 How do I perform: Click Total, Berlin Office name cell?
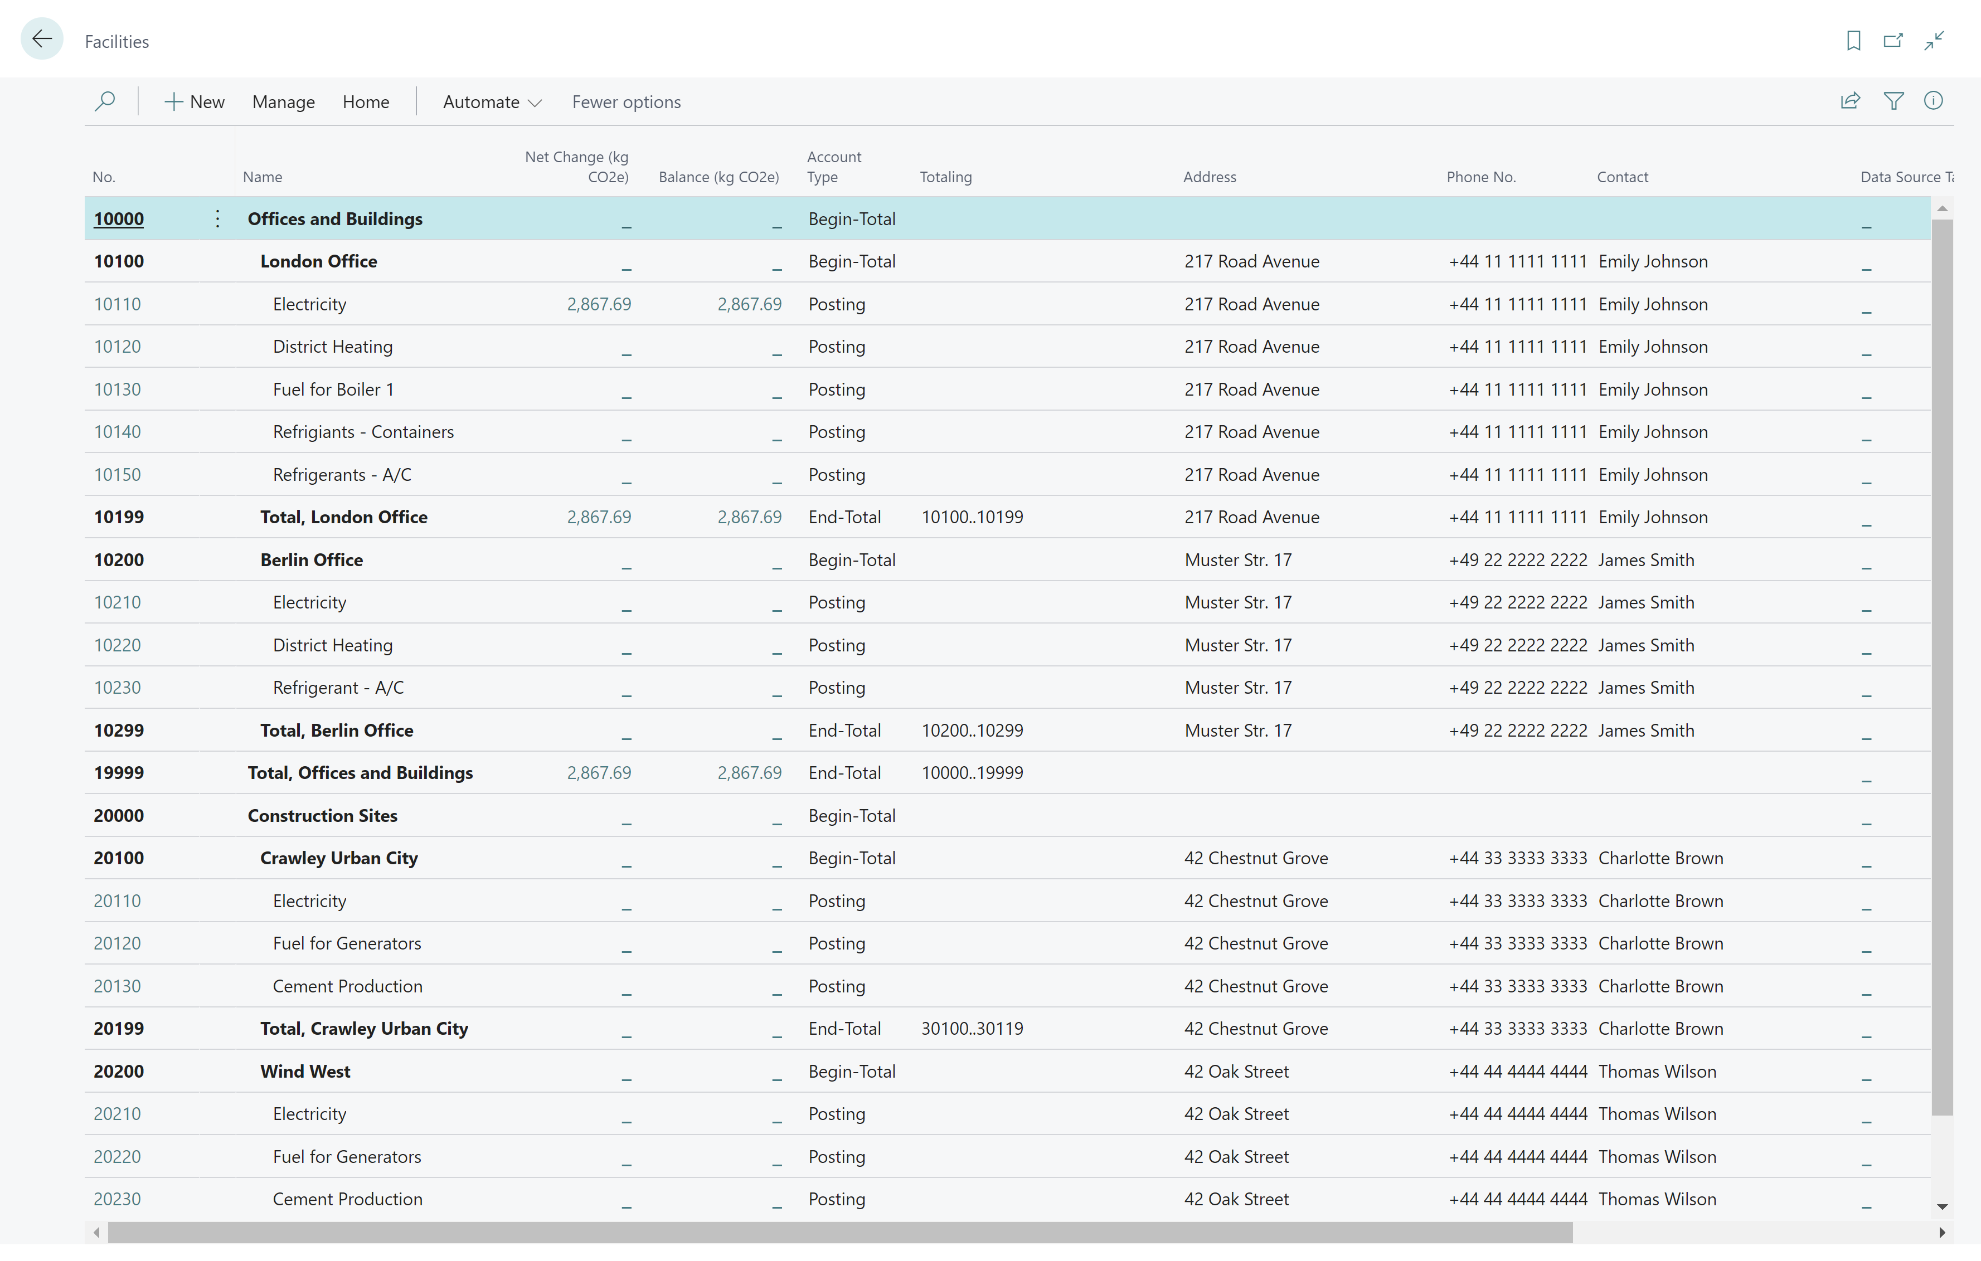coord(337,731)
